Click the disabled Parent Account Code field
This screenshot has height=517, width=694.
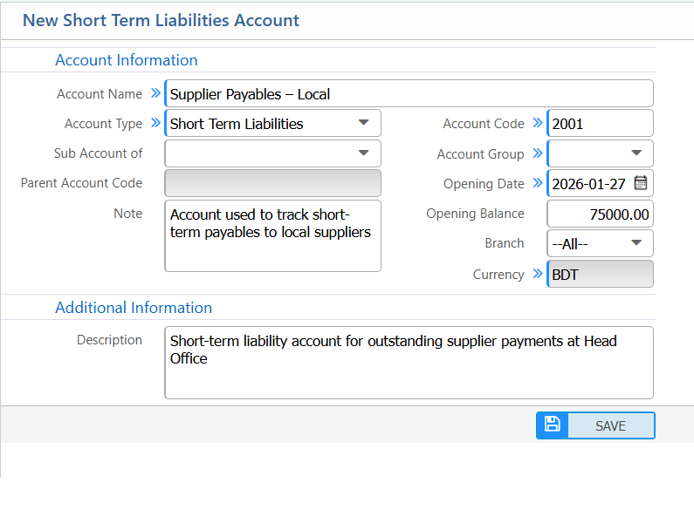tap(272, 183)
